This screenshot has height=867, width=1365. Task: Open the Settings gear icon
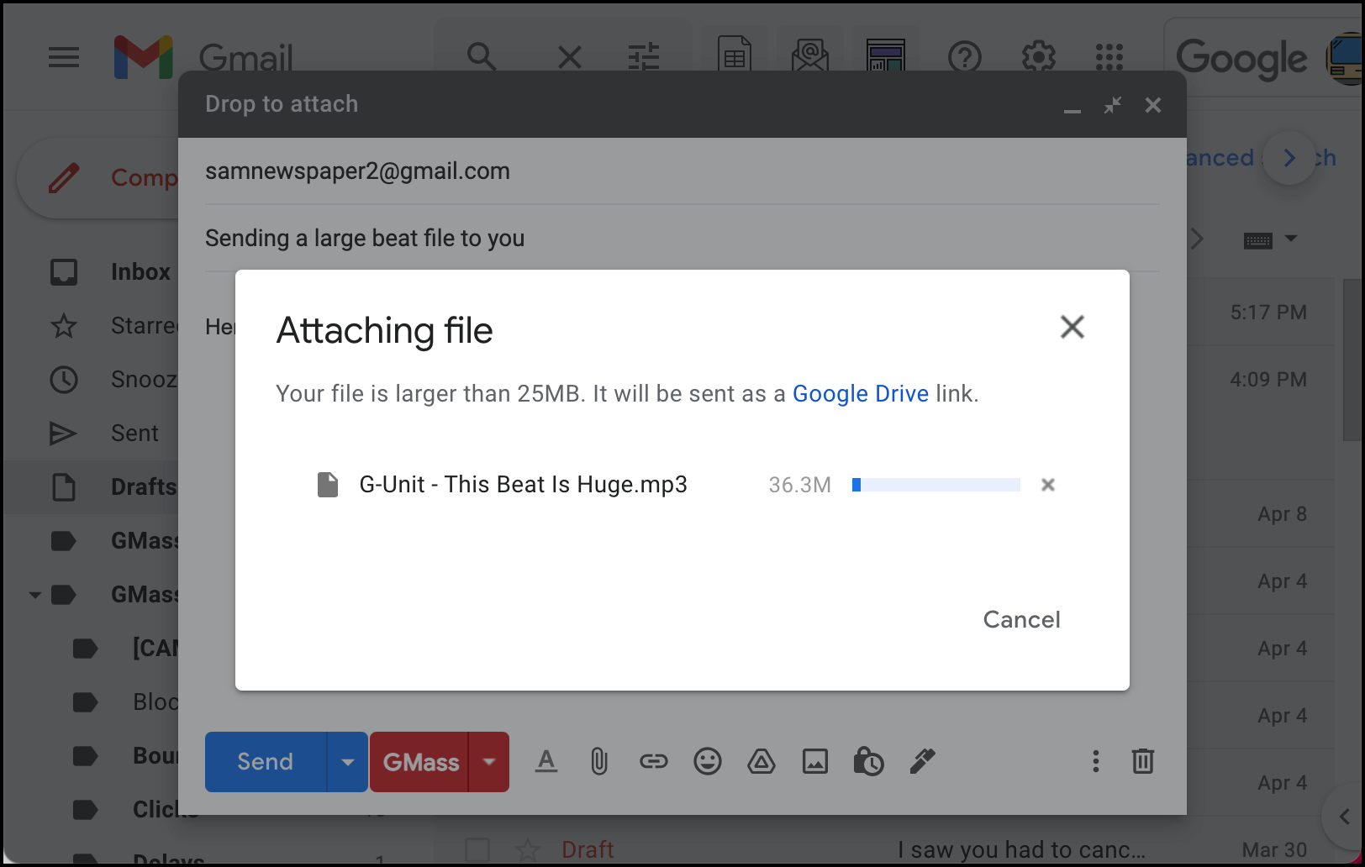[1039, 57]
